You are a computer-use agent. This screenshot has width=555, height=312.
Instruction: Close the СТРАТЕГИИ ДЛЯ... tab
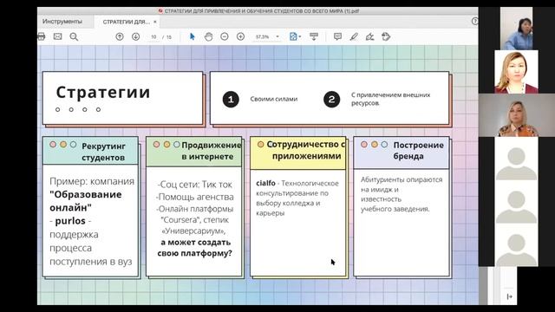(155, 22)
